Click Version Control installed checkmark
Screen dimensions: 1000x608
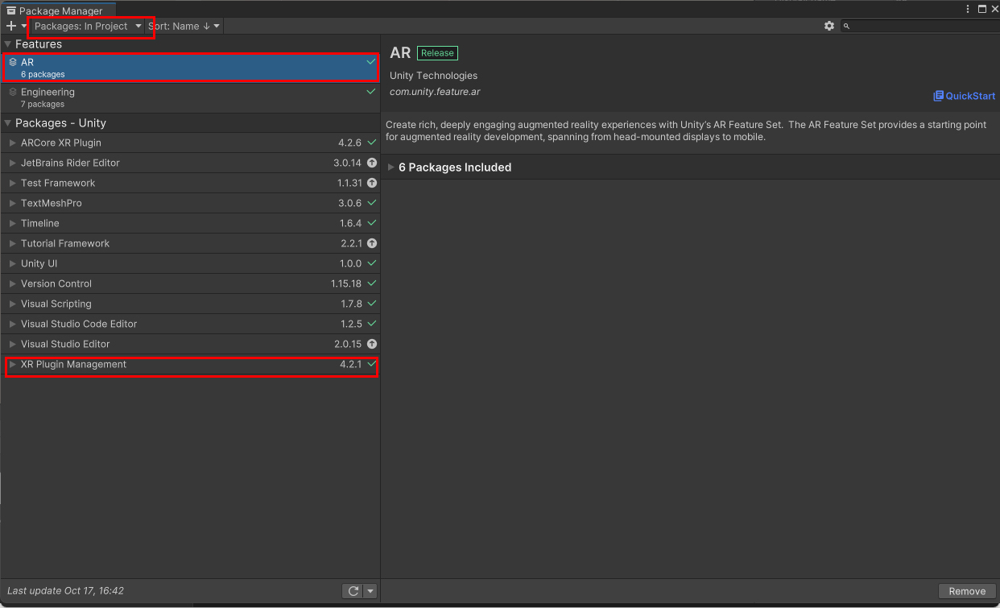(371, 283)
